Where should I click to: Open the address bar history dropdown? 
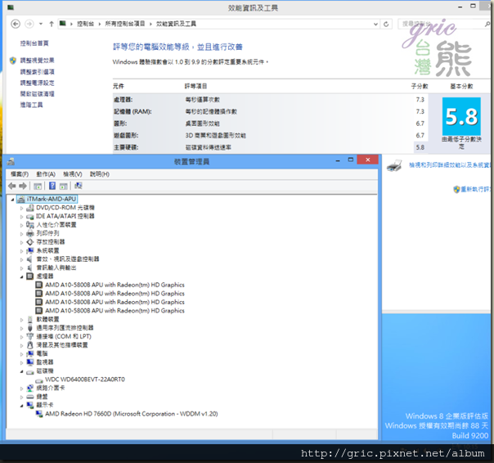[375, 24]
